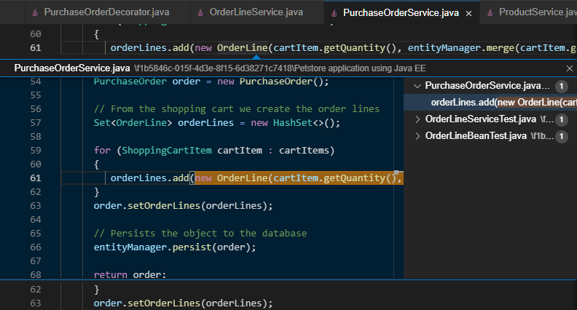The width and height of the screenshot is (577, 310).
Task: Click 'PurchaseOrder order = new PurchaseOrder()' line
Action: click(211, 82)
